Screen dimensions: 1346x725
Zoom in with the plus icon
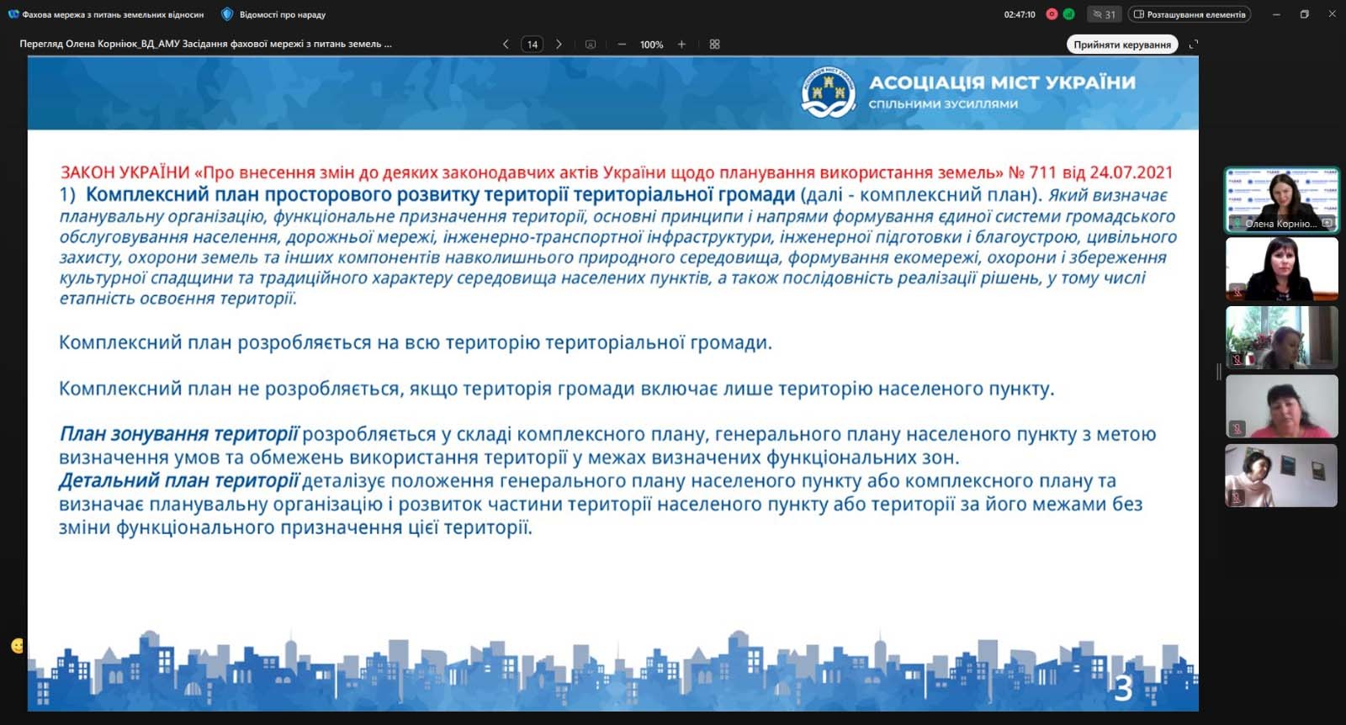(x=681, y=45)
